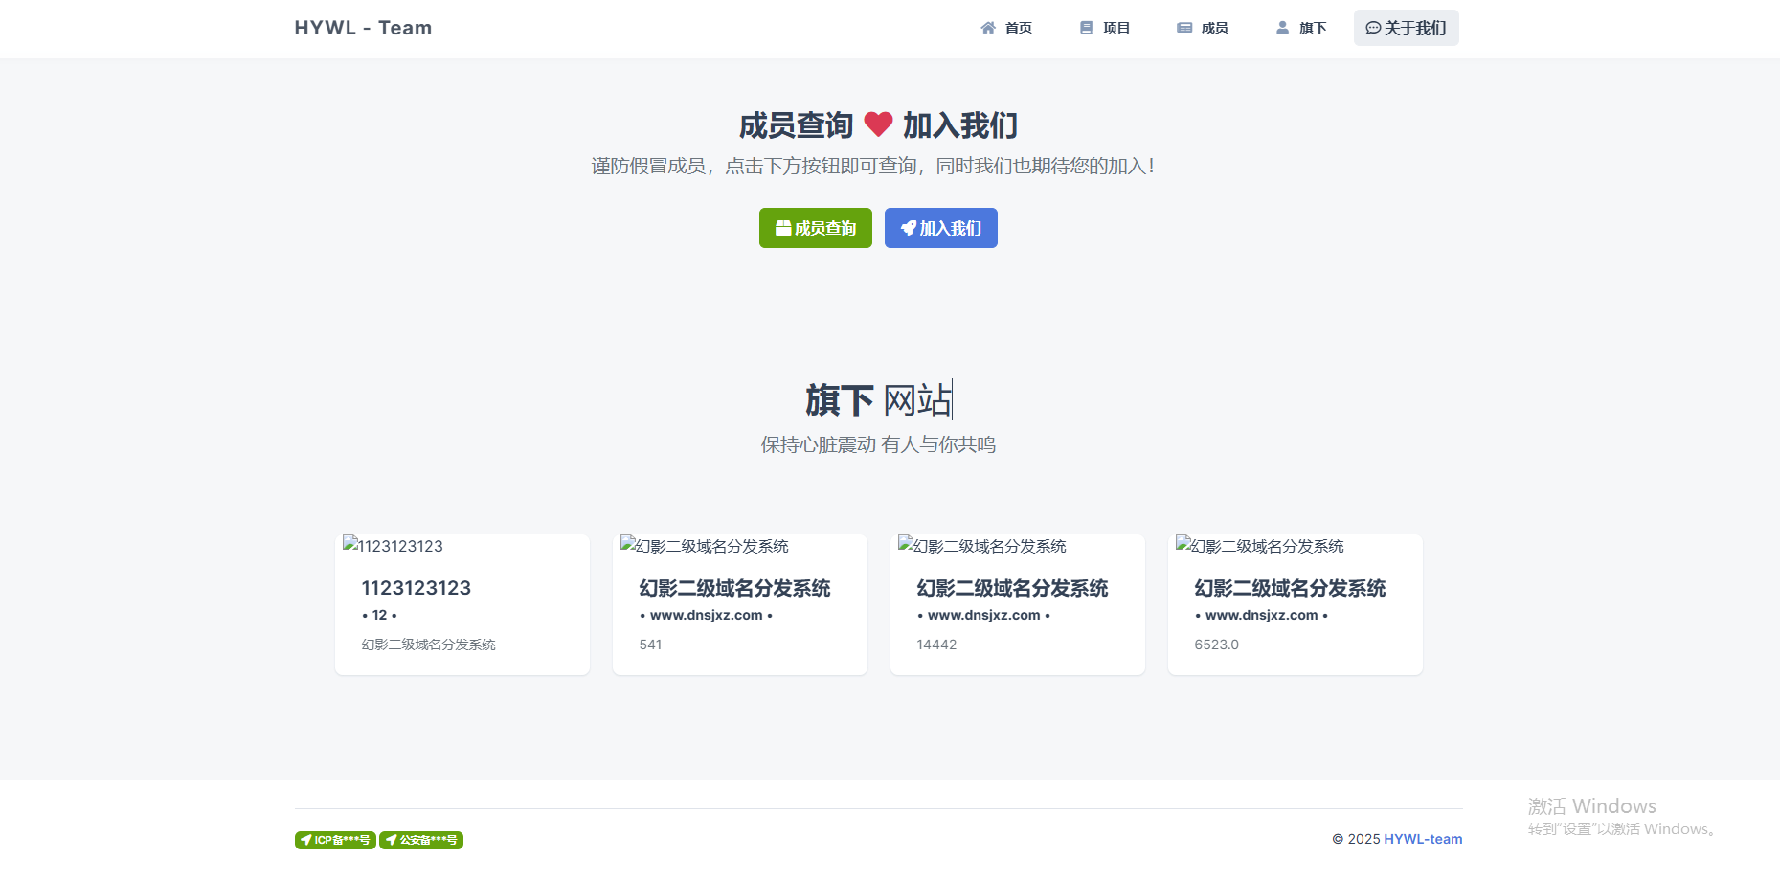The image size is (1780, 882).
Task: Click the red heart icon in heading
Action: click(878, 124)
